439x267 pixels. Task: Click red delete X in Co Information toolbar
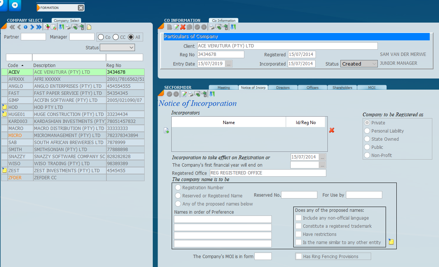[x=183, y=27]
